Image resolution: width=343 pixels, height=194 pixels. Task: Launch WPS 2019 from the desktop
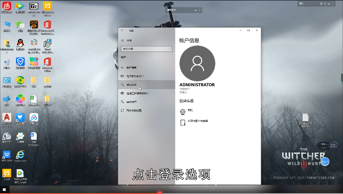coord(7,156)
